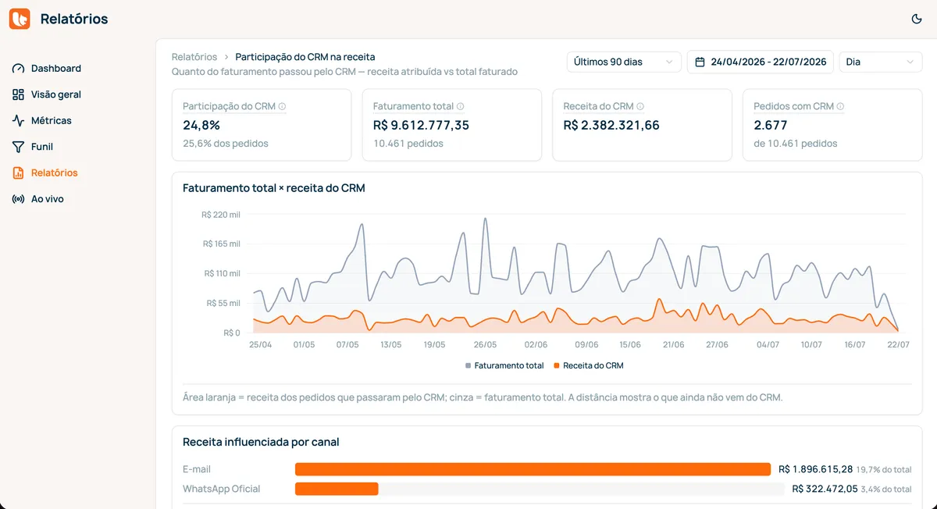Click the R$ 322.472,05 amount
937x509 pixels.
coord(825,489)
